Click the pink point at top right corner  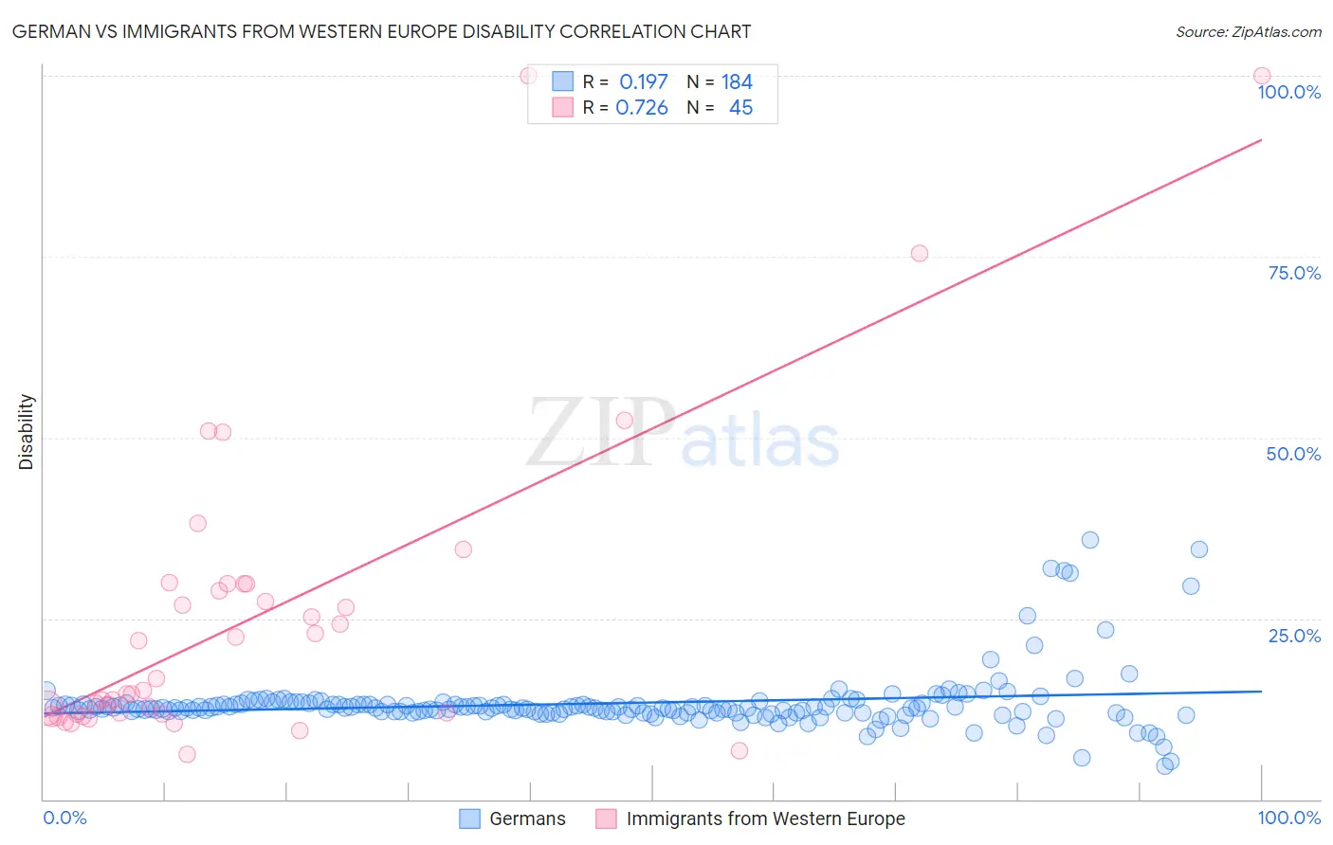coord(1262,76)
